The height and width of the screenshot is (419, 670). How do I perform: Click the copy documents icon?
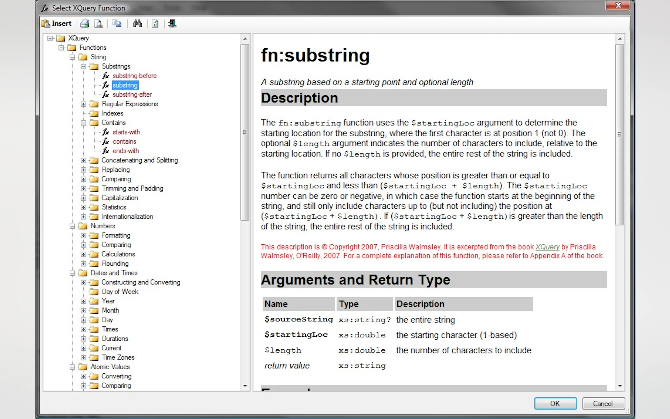click(x=117, y=23)
